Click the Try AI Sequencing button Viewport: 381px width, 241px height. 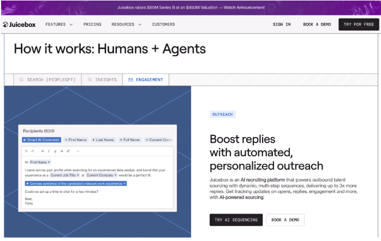pos(236,220)
